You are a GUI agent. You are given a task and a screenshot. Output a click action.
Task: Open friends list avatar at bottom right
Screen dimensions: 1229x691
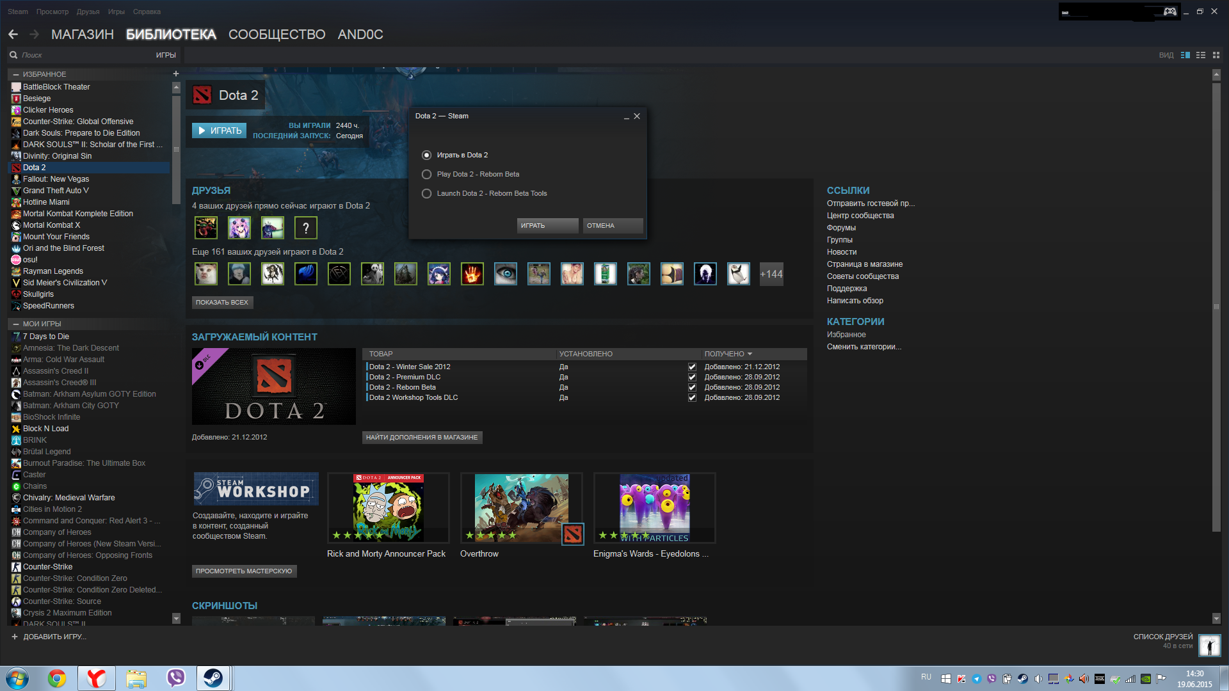pos(1210,646)
